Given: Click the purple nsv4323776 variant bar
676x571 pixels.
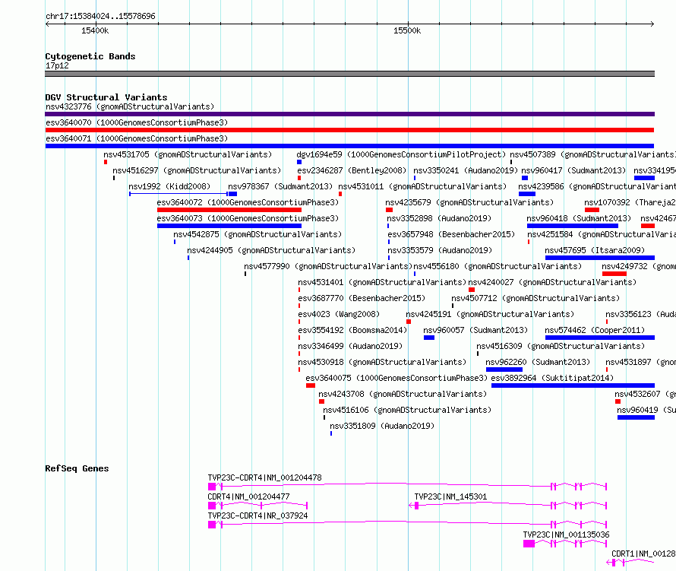Looking at the screenshot, I should [x=349, y=114].
